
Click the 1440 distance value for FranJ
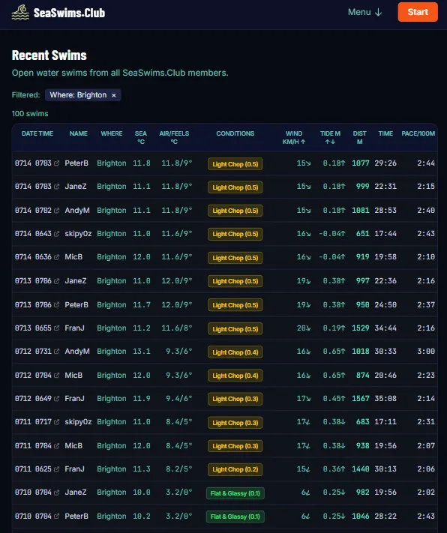pos(361,469)
